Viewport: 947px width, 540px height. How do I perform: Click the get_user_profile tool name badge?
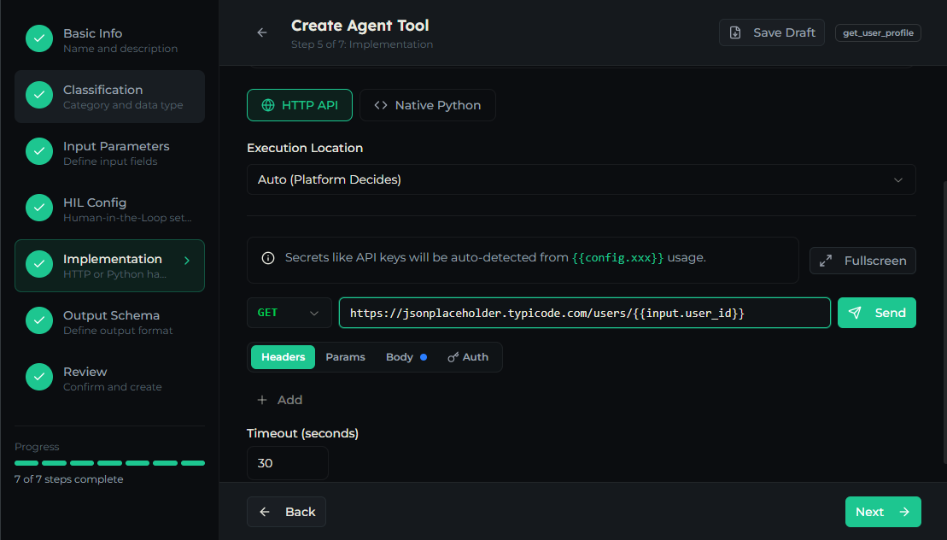(878, 32)
